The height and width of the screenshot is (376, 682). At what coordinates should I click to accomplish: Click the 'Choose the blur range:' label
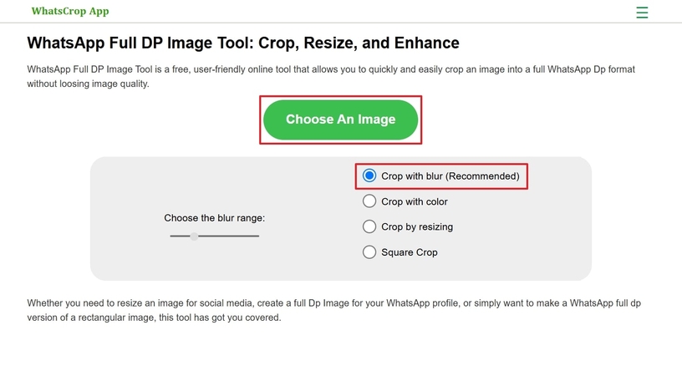(215, 218)
